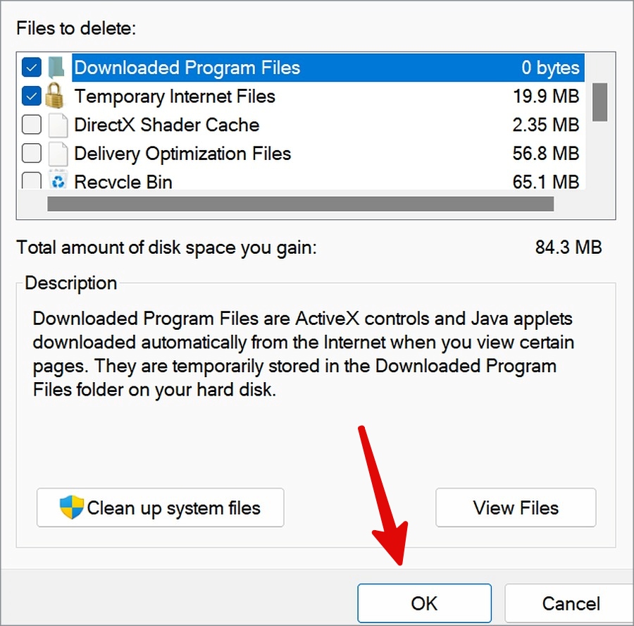
Task: Select the DirectX Shader Cache list item
Action: tap(328, 125)
